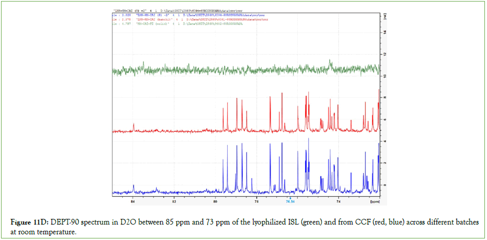Viewport: 487px width, 240px height.
Task: Click the 12 y-axis tick label
Action: tap(384, 54)
